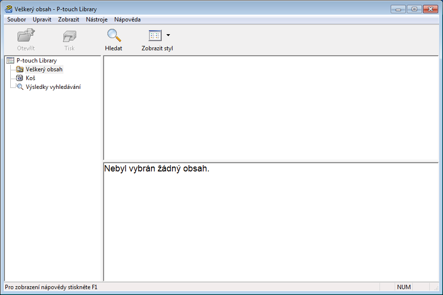Click the P-touch app icon in title bar
The width and height of the screenshot is (443, 295).
pos(9,9)
